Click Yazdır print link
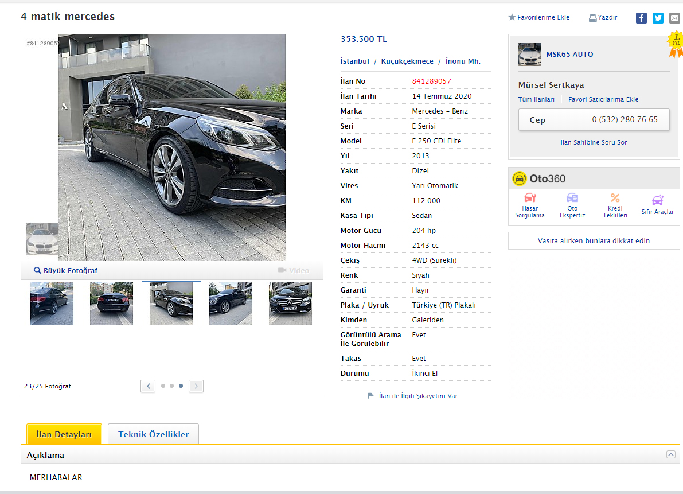This screenshot has width=683, height=494. pos(607,17)
